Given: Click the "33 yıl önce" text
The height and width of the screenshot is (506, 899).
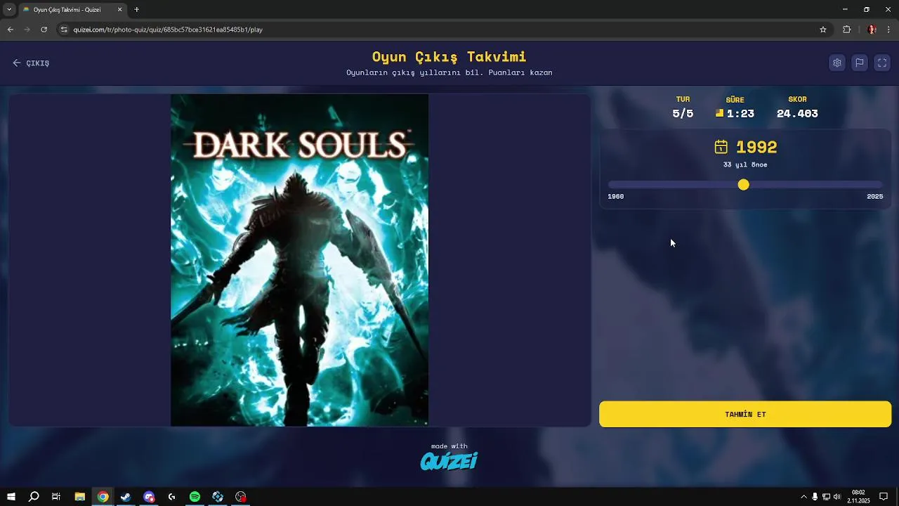Looking at the screenshot, I should point(745,165).
